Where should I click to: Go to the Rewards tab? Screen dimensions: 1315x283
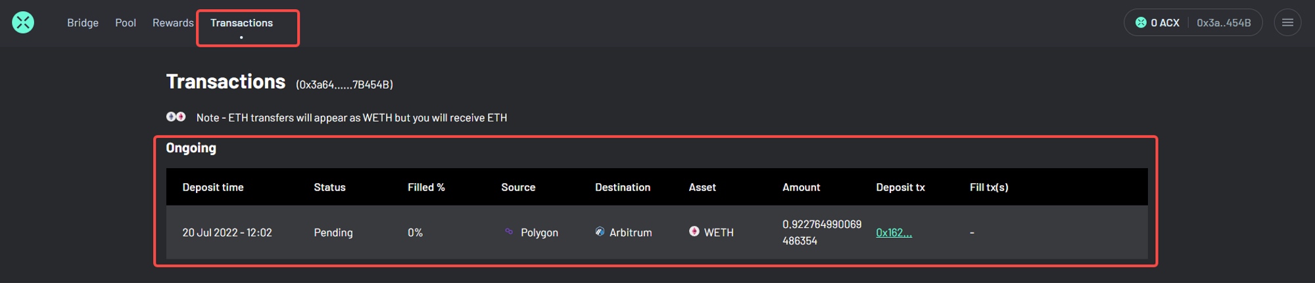click(x=173, y=23)
